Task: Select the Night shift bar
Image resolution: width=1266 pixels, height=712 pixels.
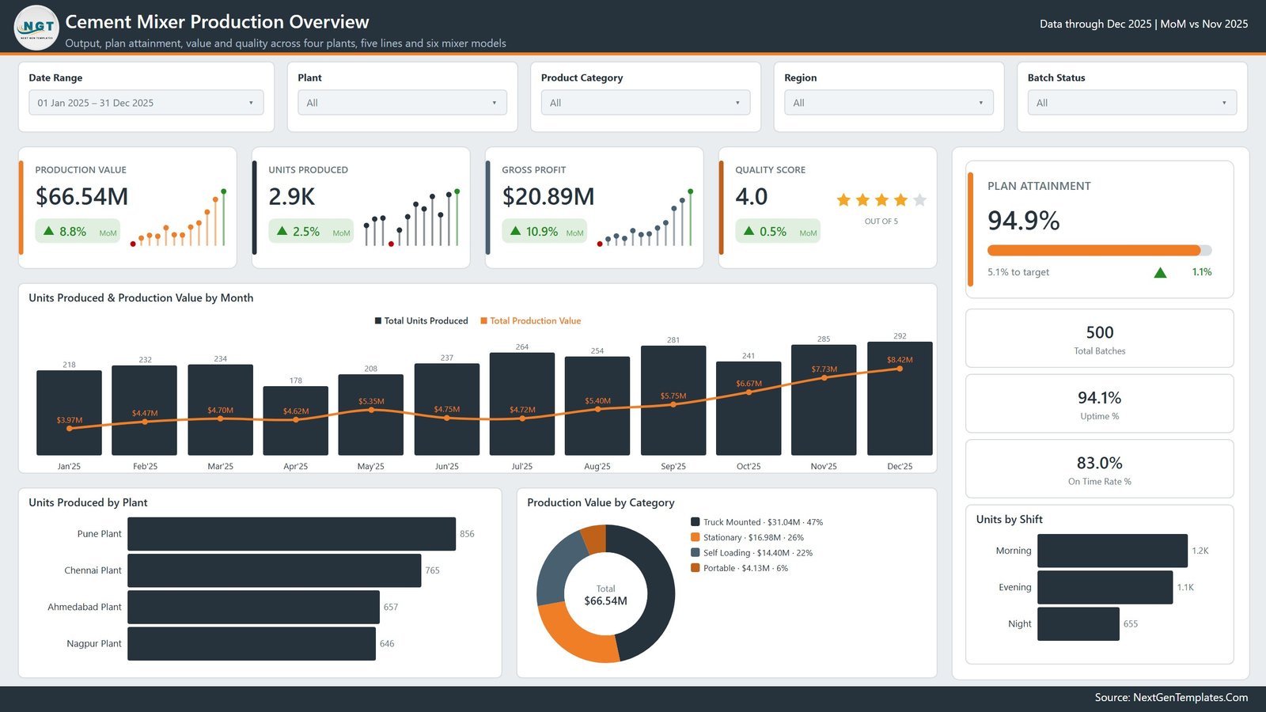Action: [x=1078, y=624]
